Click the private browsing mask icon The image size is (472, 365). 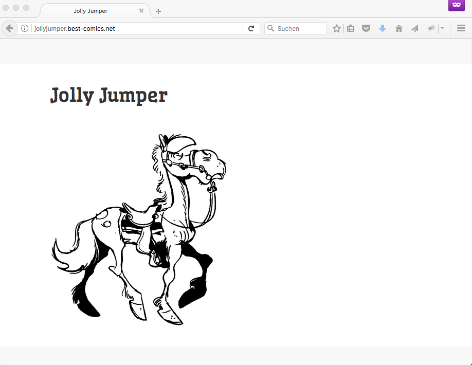pos(457,5)
